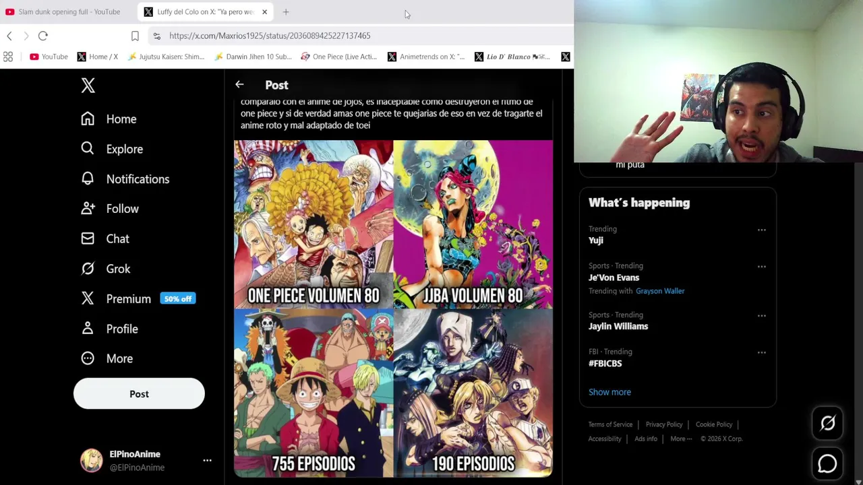Screen dimensions: 863x485
Task: Click the Yuji trending topic
Action: point(596,240)
